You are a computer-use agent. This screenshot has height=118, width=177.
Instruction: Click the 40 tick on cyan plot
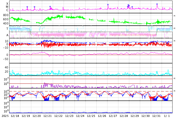[6, 67]
